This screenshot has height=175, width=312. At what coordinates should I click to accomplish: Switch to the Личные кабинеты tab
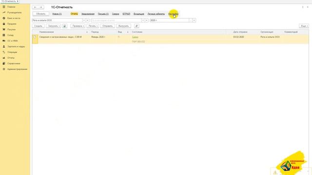156,14
